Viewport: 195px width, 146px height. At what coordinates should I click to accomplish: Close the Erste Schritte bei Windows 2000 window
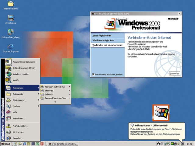tap(179, 14)
